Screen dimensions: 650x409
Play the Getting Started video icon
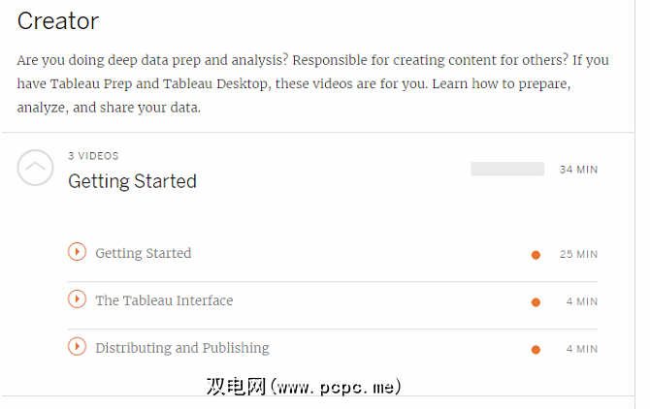(77, 252)
